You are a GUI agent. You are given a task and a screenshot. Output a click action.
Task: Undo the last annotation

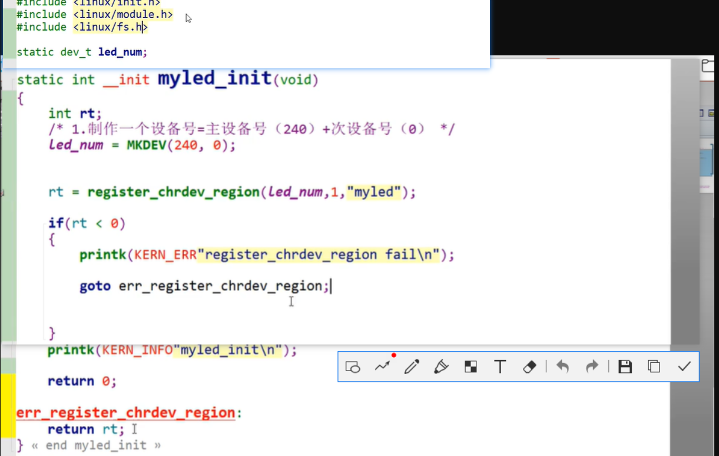tap(562, 367)
